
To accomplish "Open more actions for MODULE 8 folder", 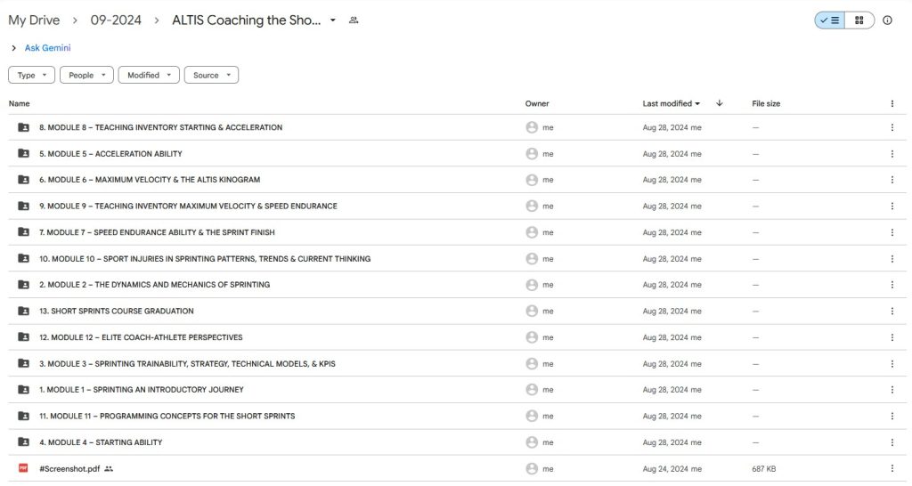I will coord(892,127).
